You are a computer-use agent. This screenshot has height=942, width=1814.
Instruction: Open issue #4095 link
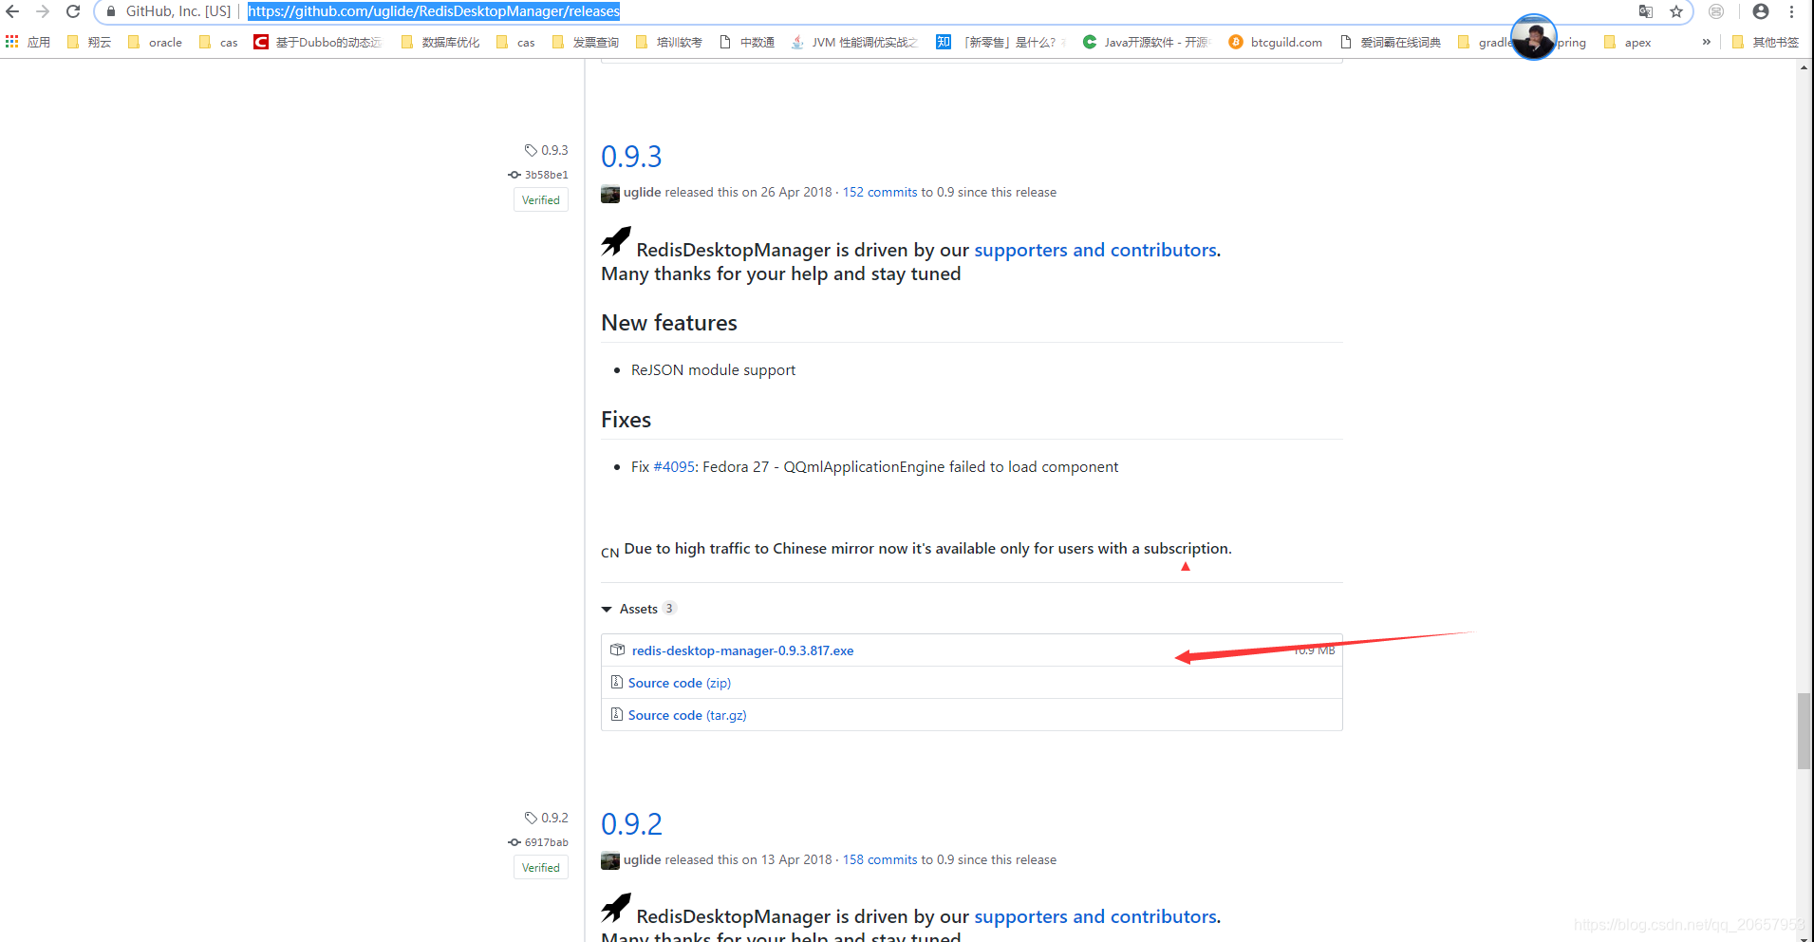(x=674, y=466)
